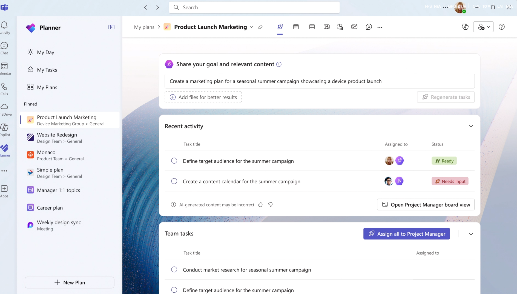517x294 pixels.
Task: Select Product Launch Marketing in Pinned list
Action: click(70, 120)
